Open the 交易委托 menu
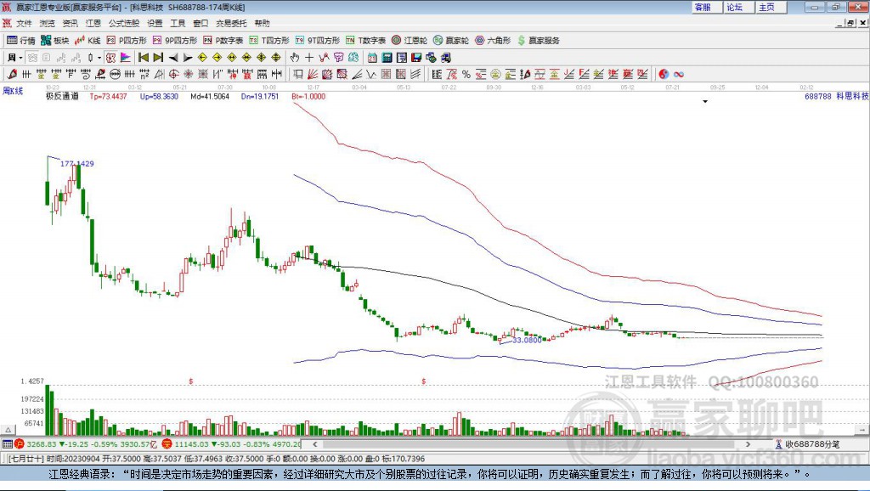The height and width of the screenshot is (491, 870). pos(231,23)
